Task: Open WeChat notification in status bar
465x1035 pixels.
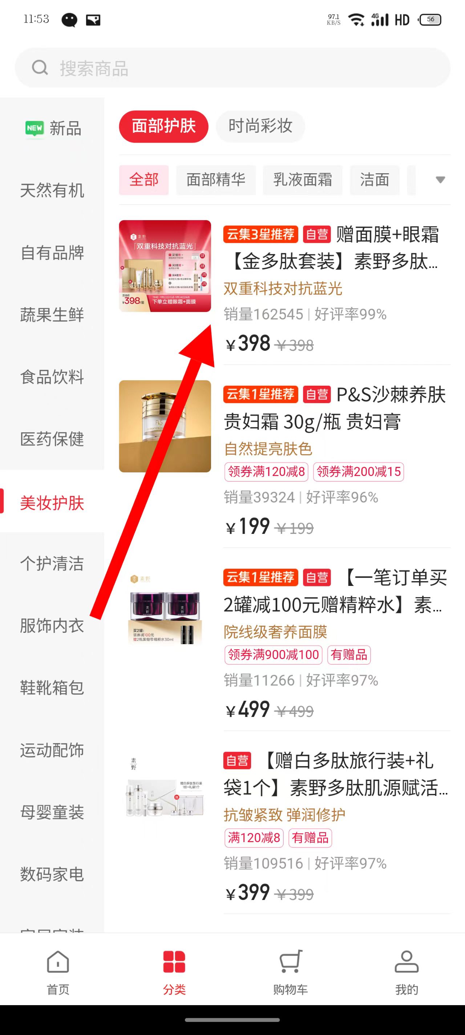Action: pyautogui.click(x=69, y=20)
